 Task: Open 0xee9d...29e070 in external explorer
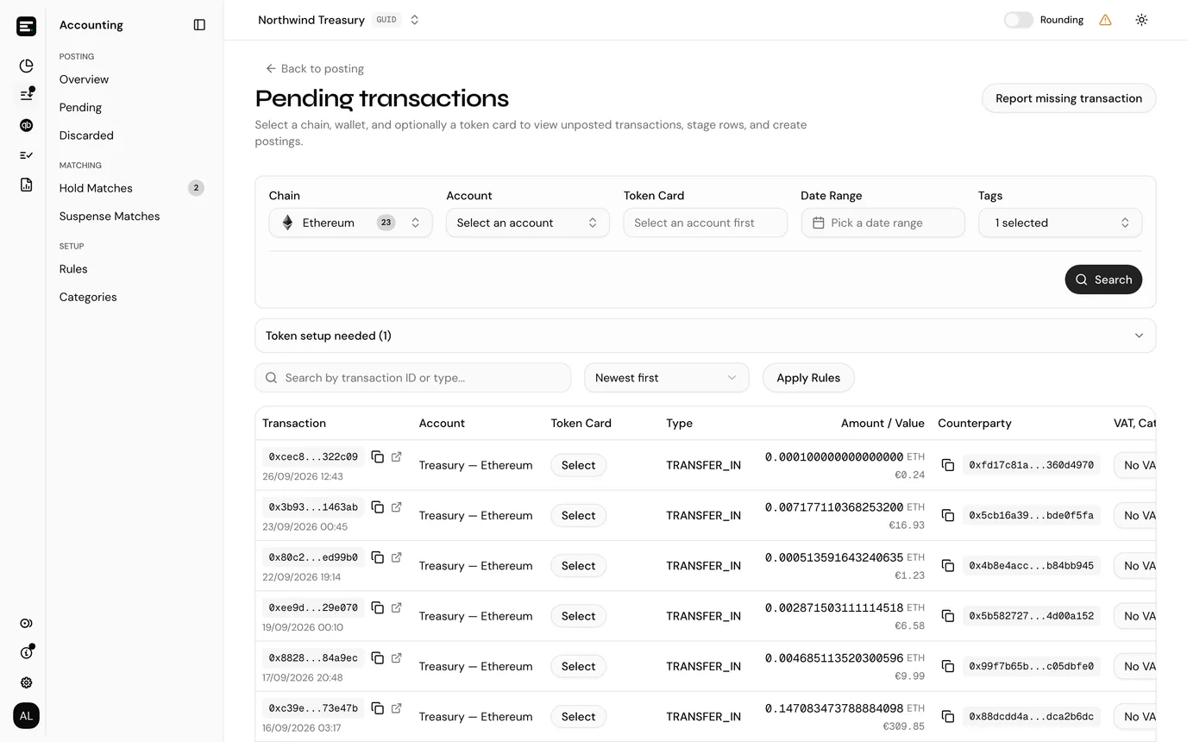(396, 607)
